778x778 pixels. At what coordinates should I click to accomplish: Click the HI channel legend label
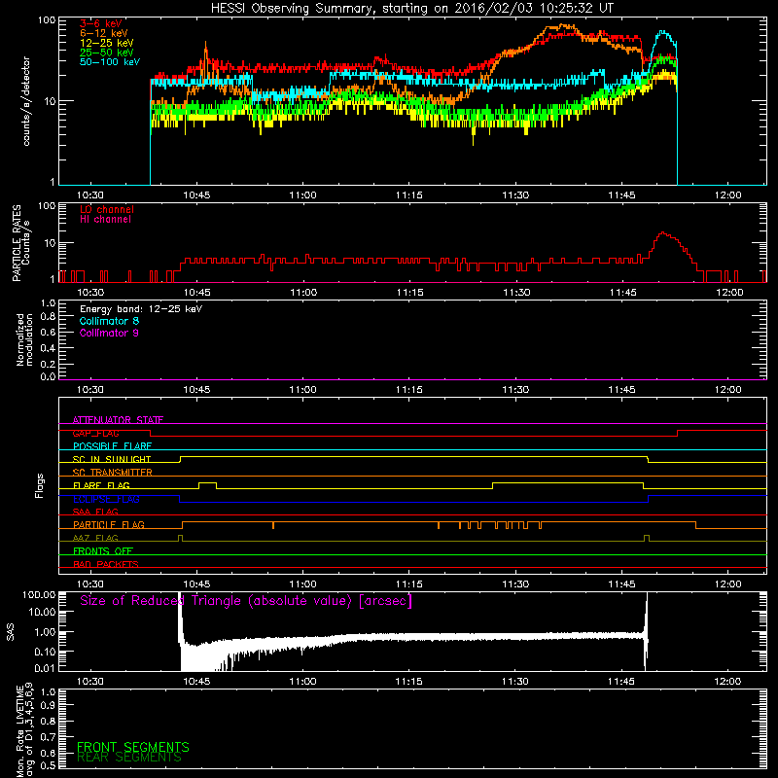click(x=105, y=220)
